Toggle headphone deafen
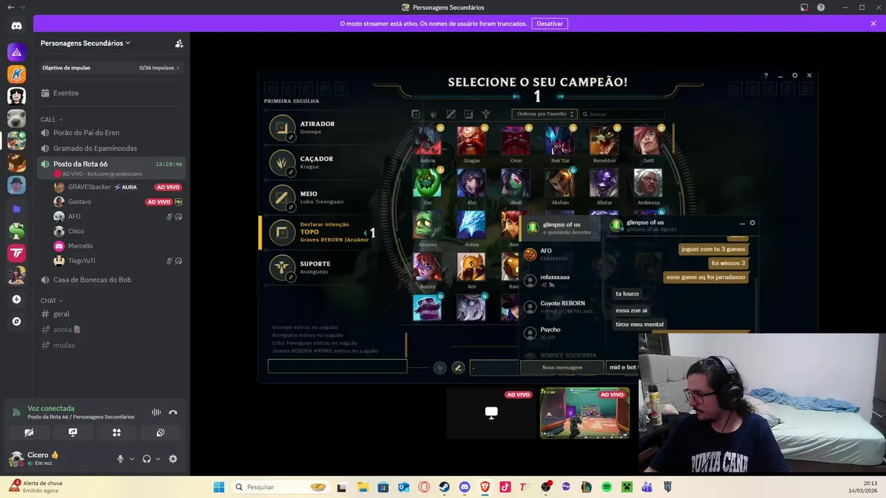This screenshot has width=886, height=498. click(147, 459)
